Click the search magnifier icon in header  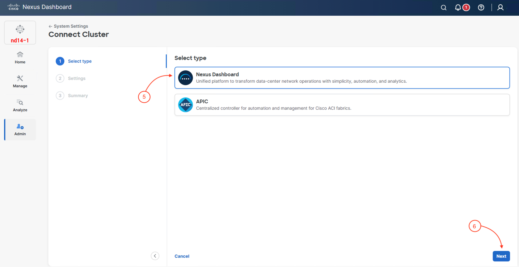(x=443, y=8)
